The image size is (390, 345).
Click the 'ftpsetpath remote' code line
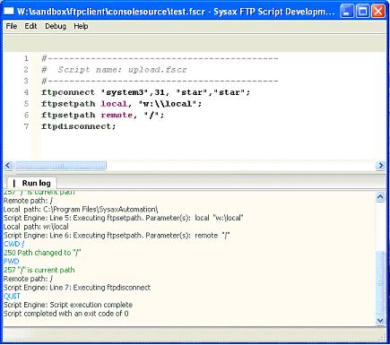tap(103, 115)
